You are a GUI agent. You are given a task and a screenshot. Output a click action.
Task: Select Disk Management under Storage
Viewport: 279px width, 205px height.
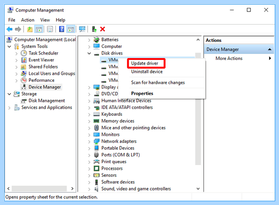click(x=46, y=101)
